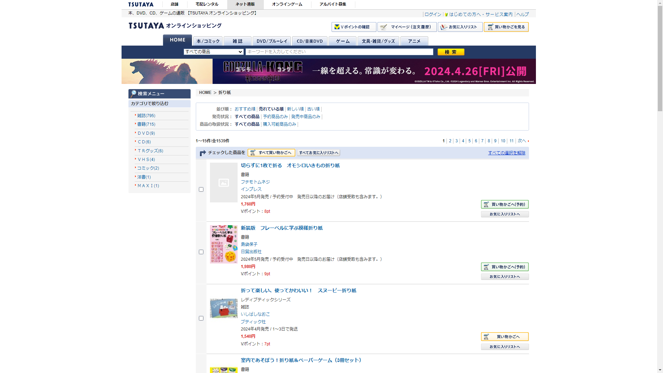Open the スヌーピー折り紙 cover thumbnail

(x=224, y=308)
